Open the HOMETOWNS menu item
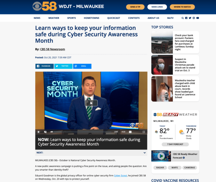This screenshot has width=216, height=182. pos(92,18)
